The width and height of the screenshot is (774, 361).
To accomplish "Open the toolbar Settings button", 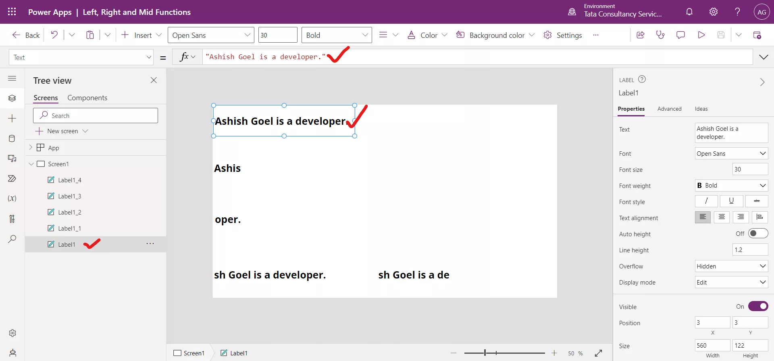I will point(562,35).
